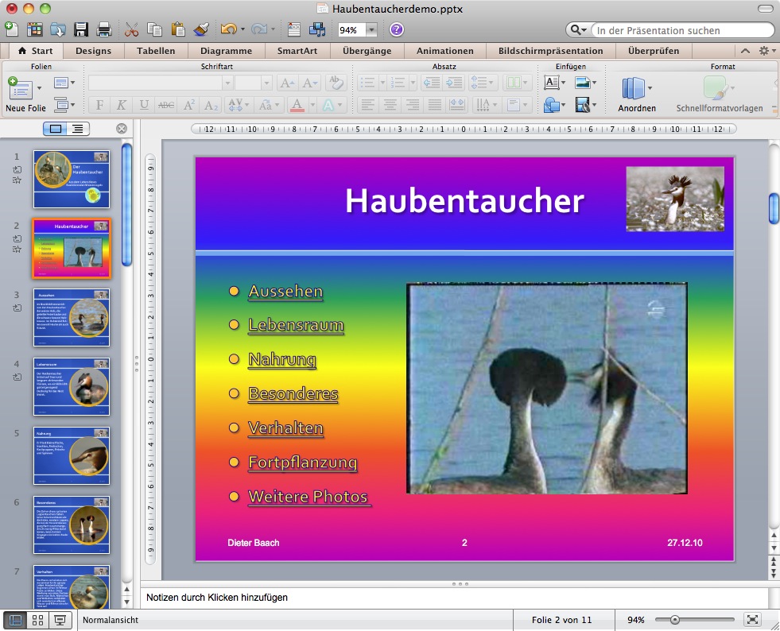This screenshot has height=631, width=780.
Task: Open the Media Browser icon in toolbar
Action: click(316, 30)
